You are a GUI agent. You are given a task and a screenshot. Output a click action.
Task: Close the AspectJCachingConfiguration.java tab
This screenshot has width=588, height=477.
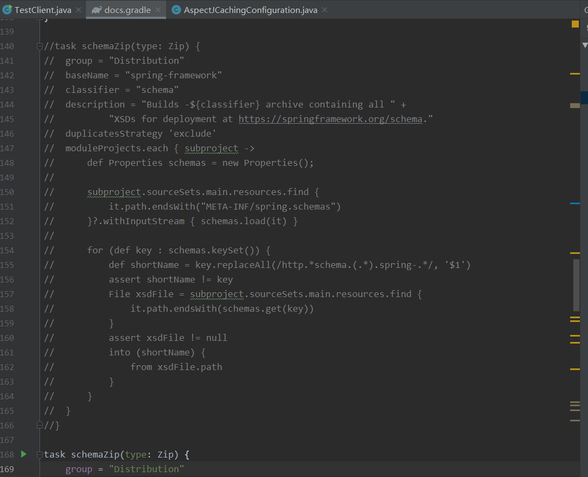click(x=325, y=10)
